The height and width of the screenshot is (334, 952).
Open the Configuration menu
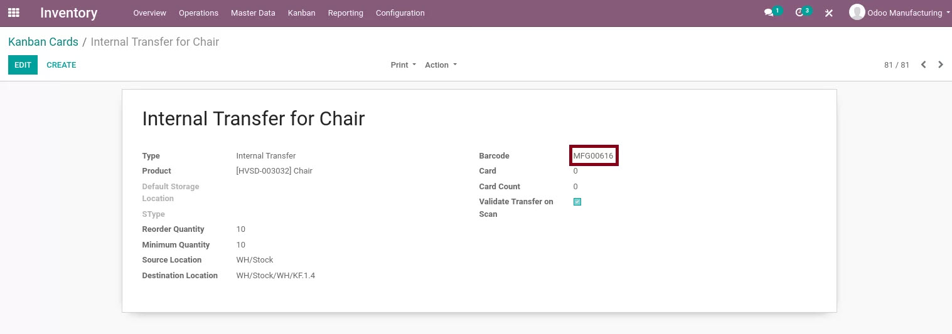tap(400, 13)
